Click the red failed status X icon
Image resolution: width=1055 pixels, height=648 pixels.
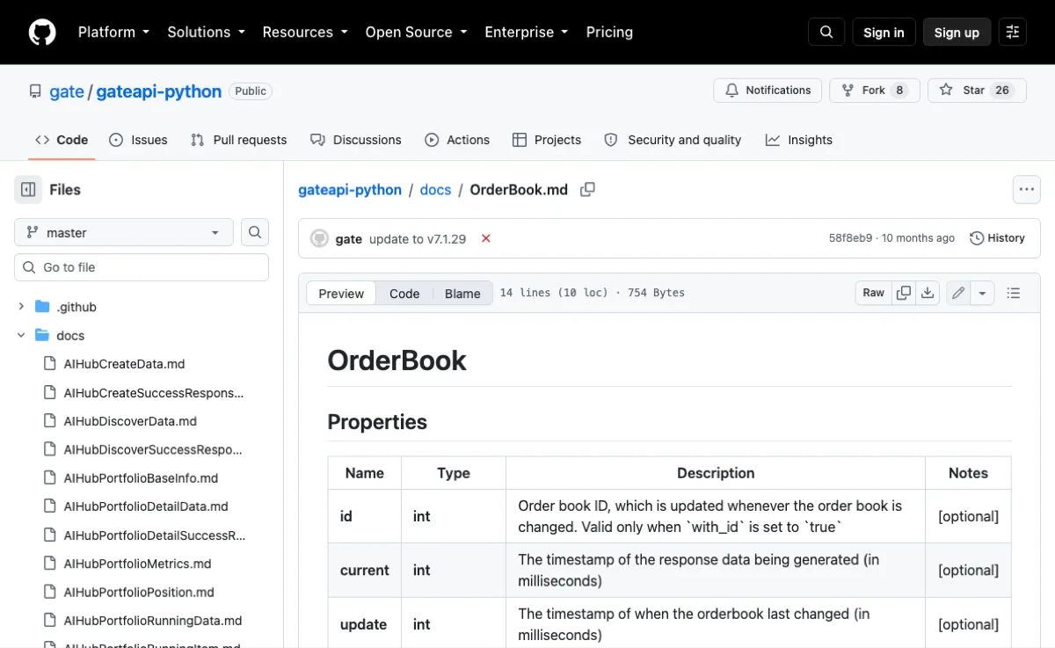[x=486, y=238]
